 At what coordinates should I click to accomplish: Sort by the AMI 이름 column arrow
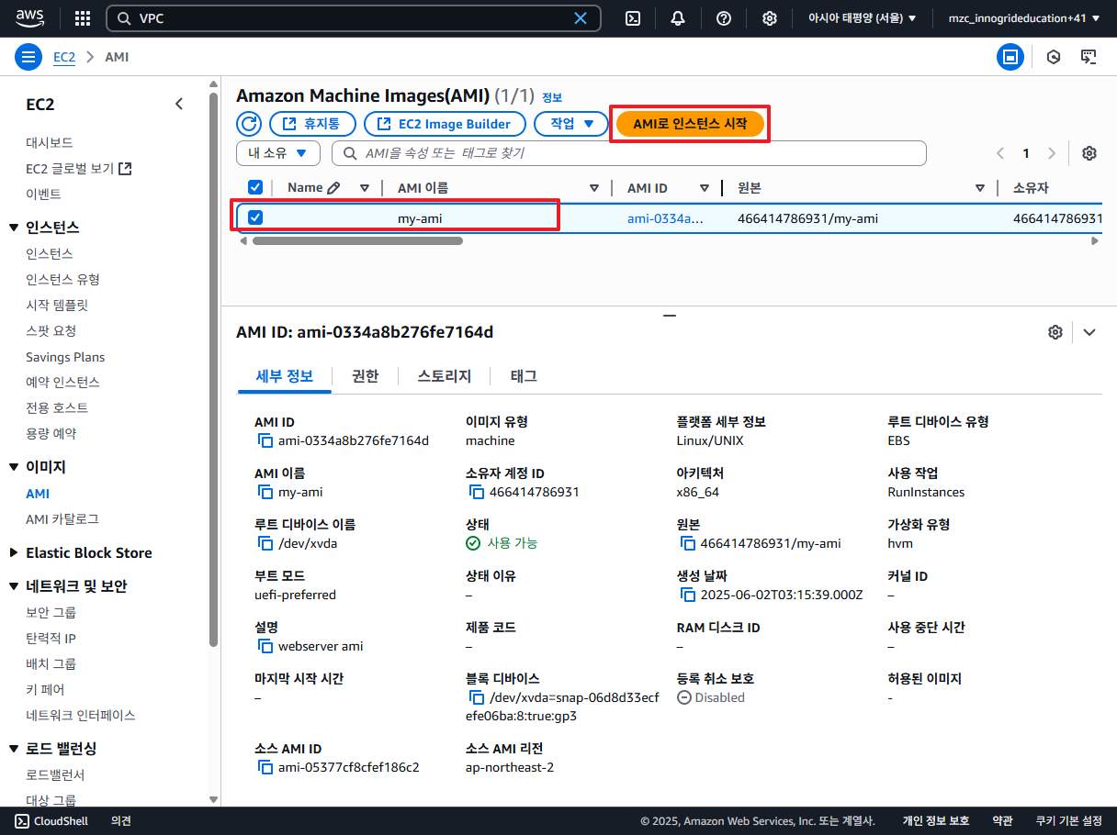click(x=594, y=188)
